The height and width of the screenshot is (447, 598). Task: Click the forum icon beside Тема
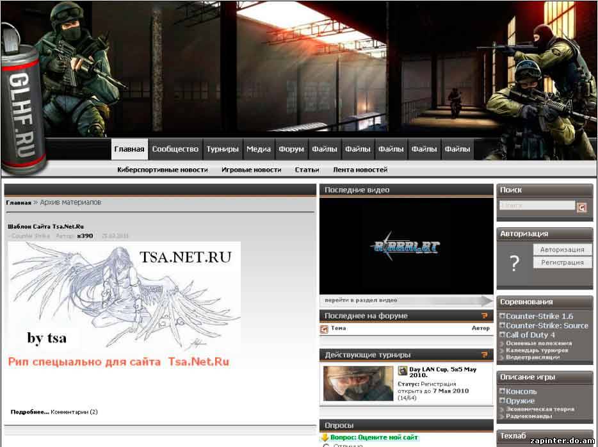coord(324,329)
